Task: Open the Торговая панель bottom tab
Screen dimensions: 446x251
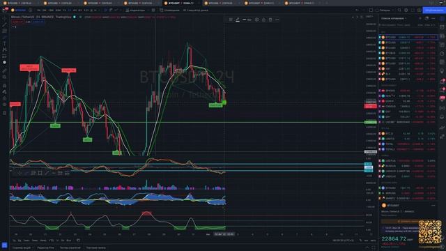Action: click(96, 248)
